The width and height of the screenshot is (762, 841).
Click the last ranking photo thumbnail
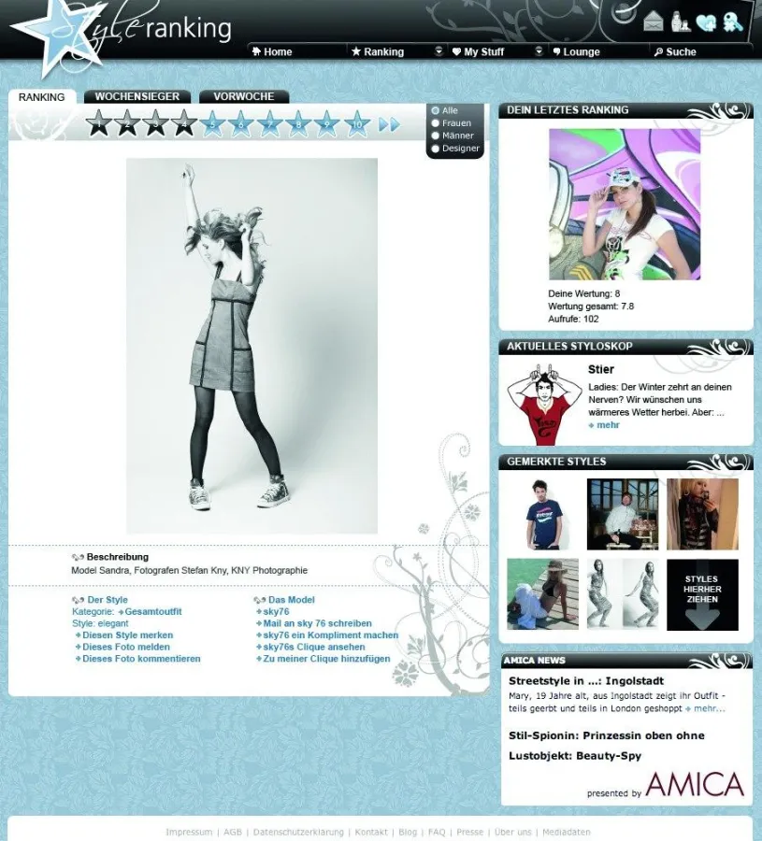(625, 206)
